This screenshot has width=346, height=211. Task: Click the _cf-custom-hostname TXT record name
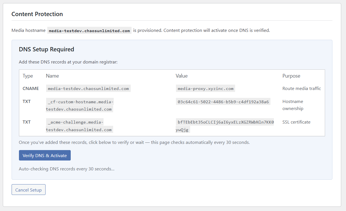pos(79,105)
